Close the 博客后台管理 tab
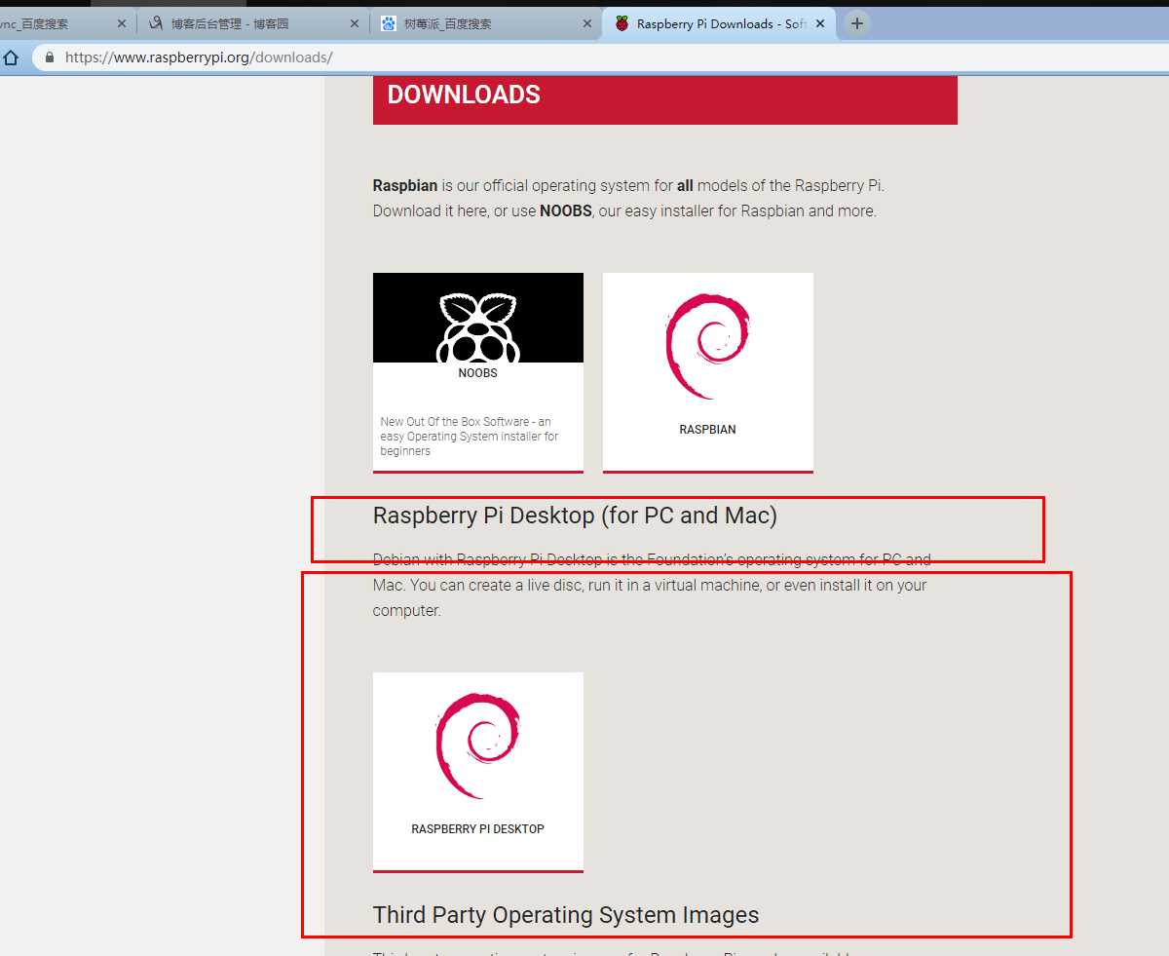 [x=355, y=23]
